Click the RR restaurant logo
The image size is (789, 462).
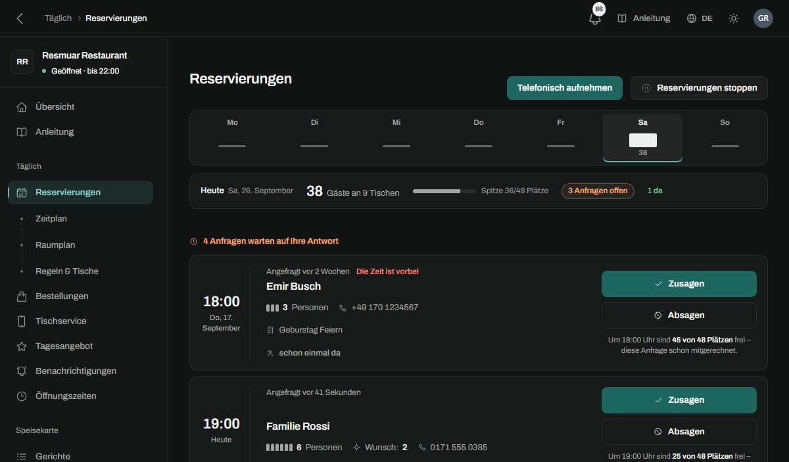point(22,62)
